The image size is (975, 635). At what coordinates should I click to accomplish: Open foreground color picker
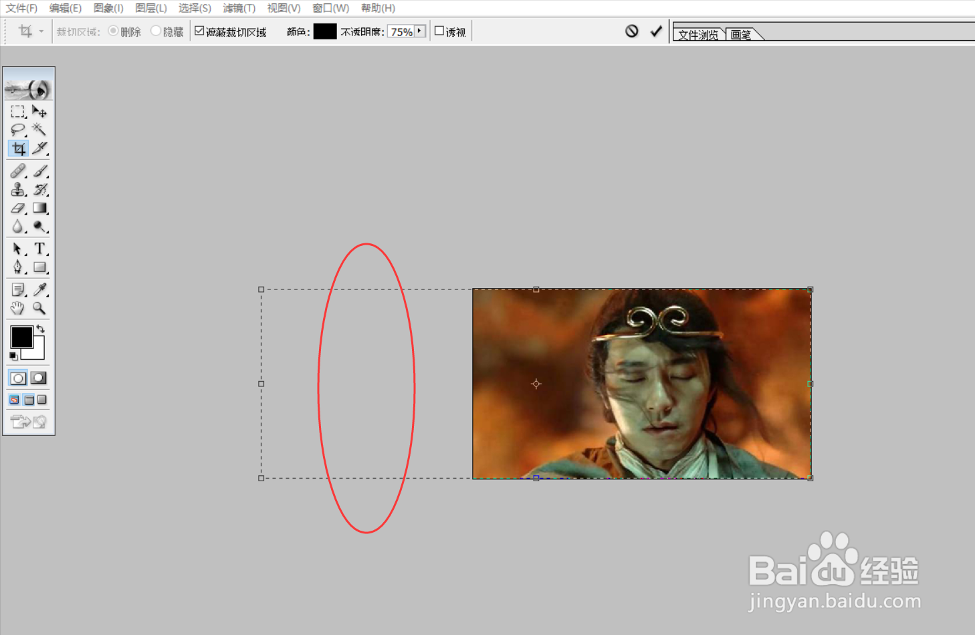click(21, 337)
